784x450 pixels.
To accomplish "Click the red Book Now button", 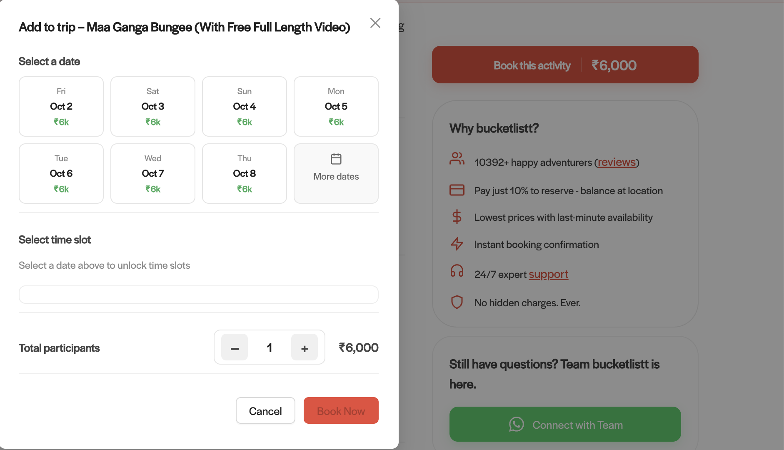I will click(341, 410).
